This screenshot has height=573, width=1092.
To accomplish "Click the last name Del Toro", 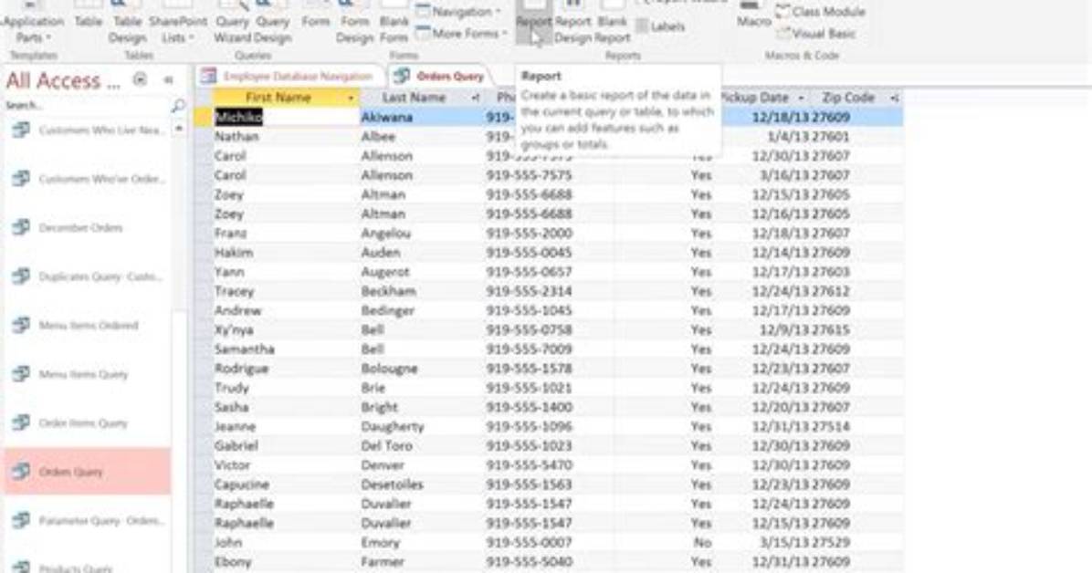I will [x=386, y=445].
